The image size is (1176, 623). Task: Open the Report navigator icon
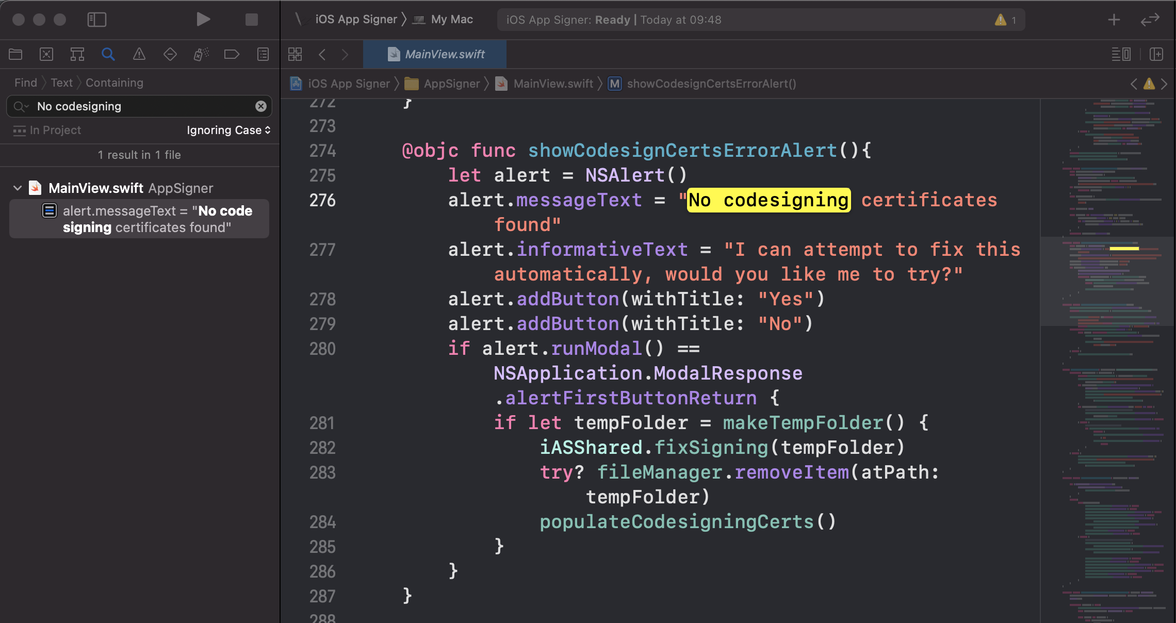pyautogui.click(x=263, y=54)
